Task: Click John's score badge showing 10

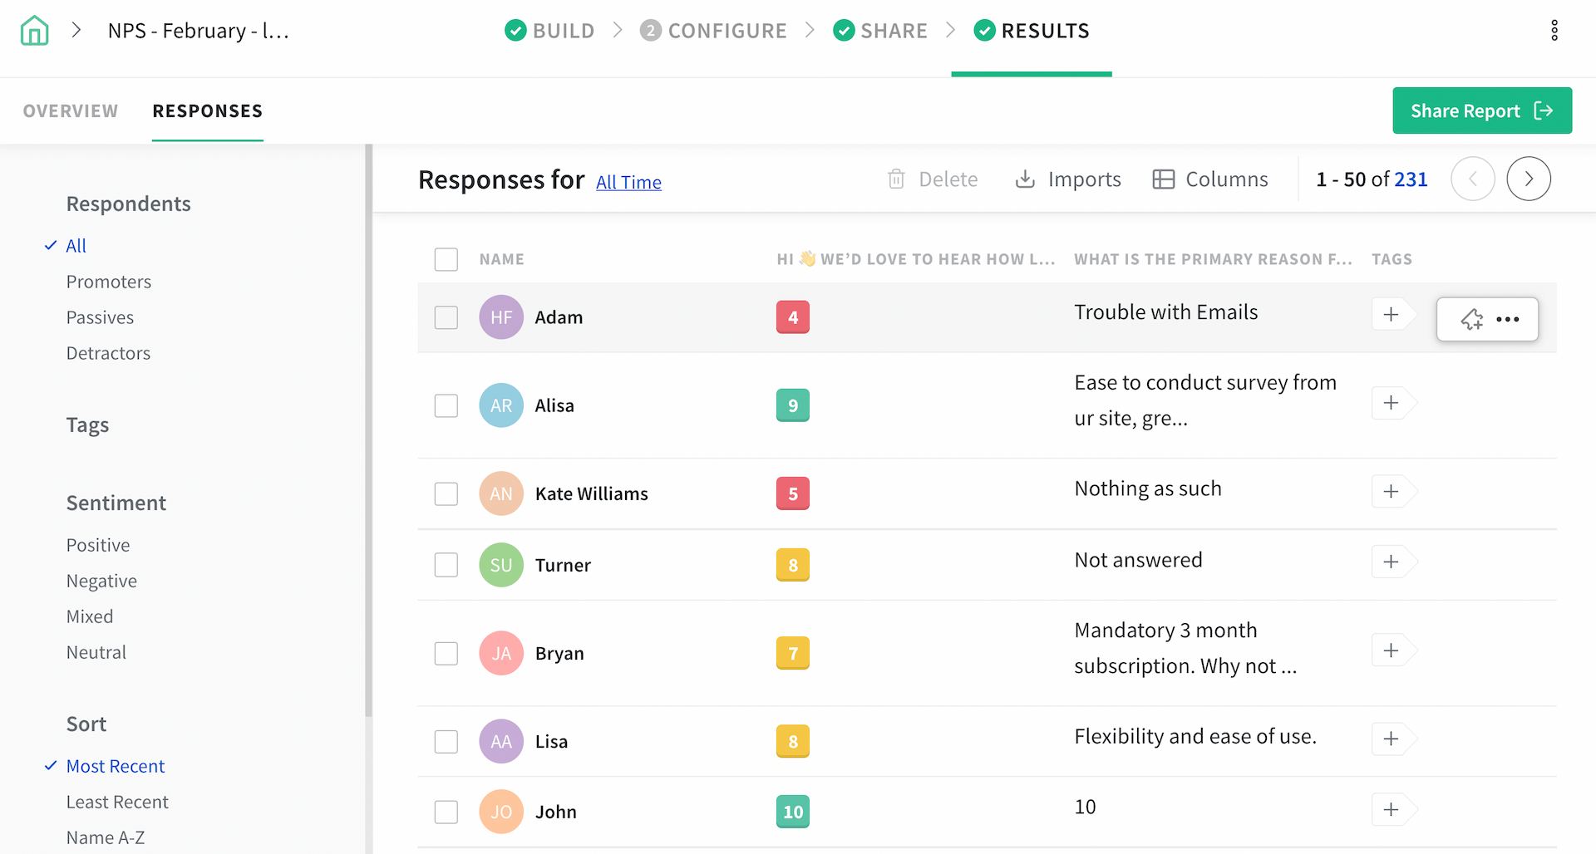Action: tap(792, 812)
